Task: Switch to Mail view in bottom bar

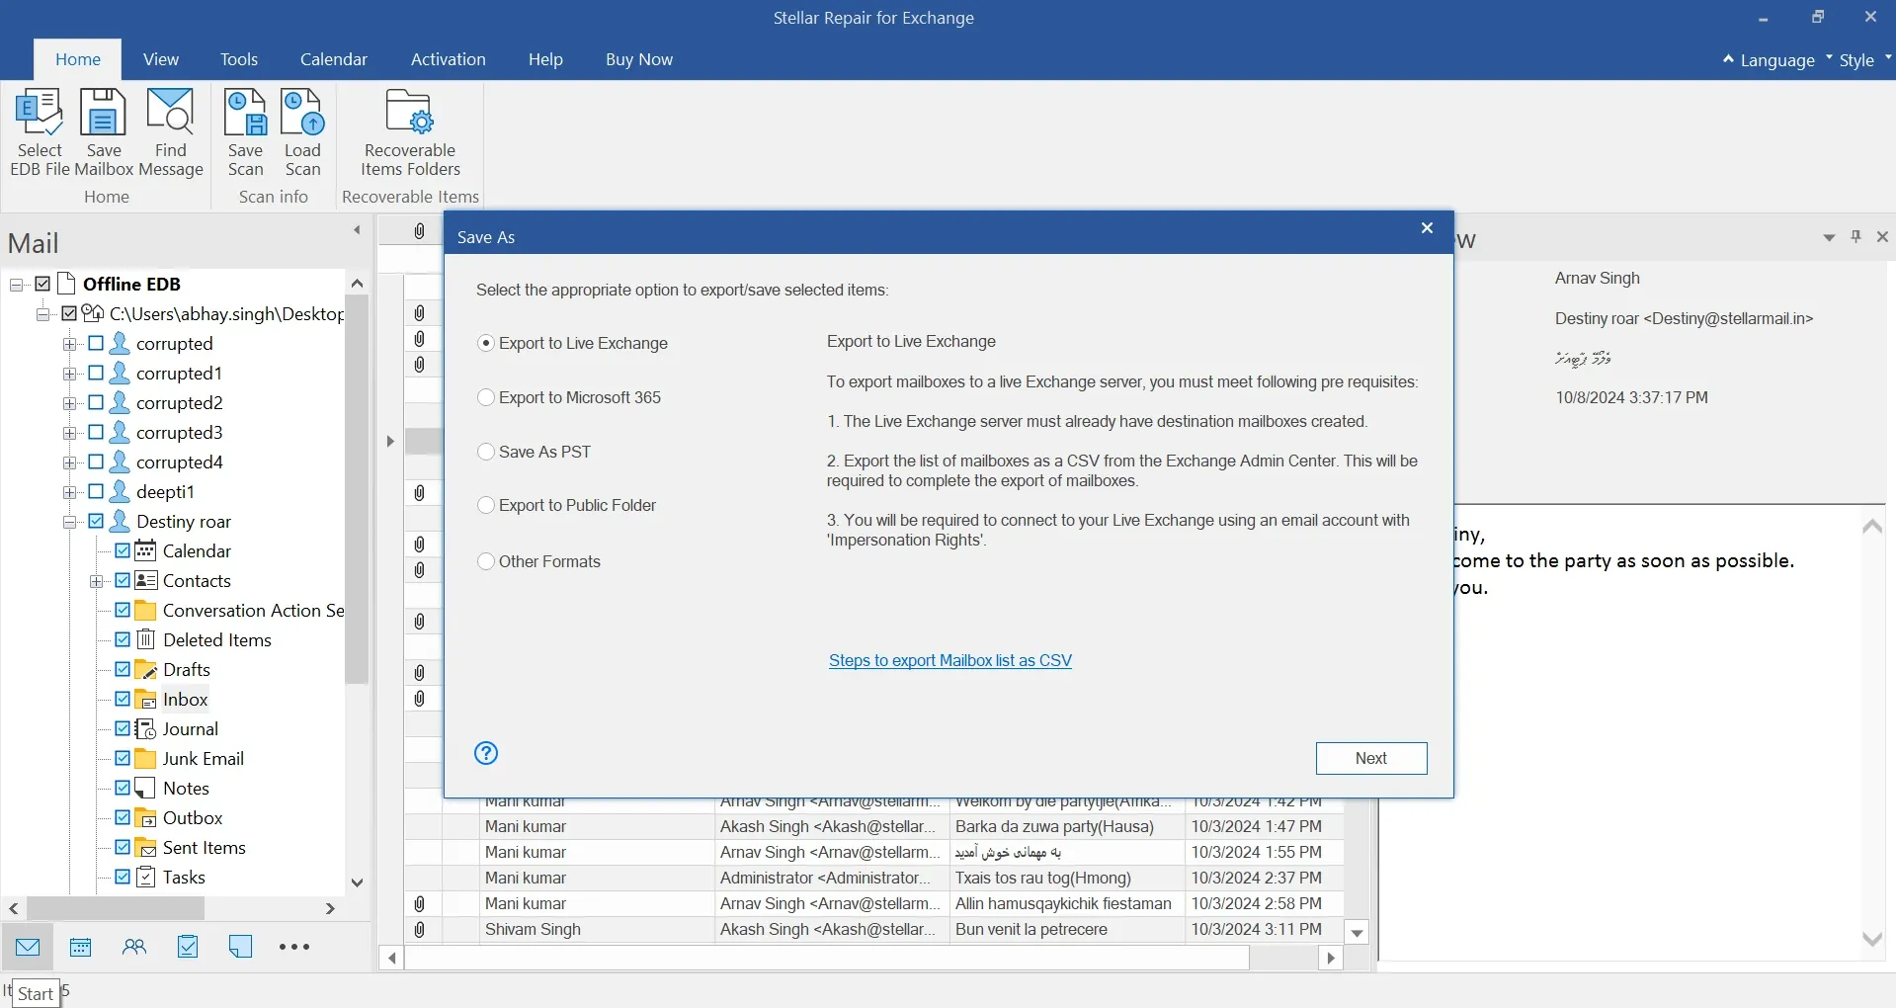Action: pyautogui.click(x=28, y=947)
